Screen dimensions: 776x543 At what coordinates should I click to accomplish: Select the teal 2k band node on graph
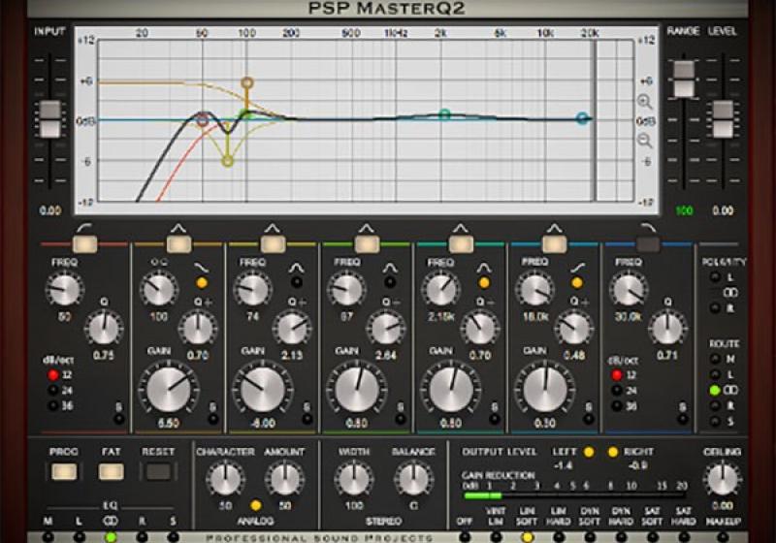[444, 114]
